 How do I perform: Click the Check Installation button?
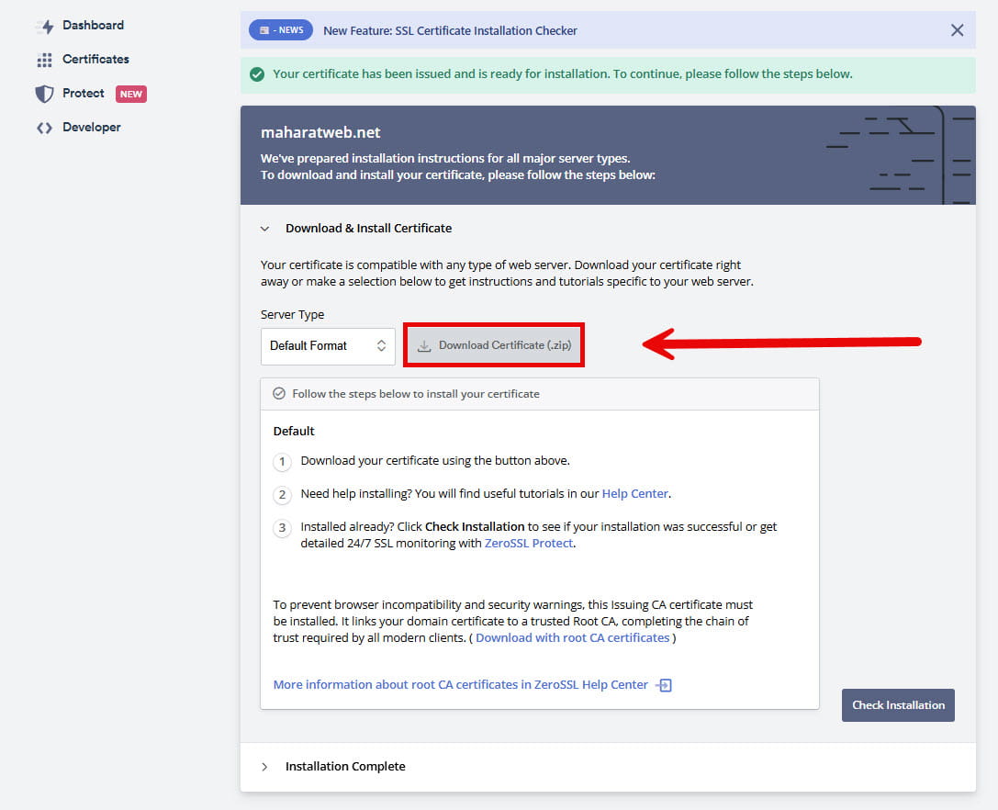pos(898,705)
